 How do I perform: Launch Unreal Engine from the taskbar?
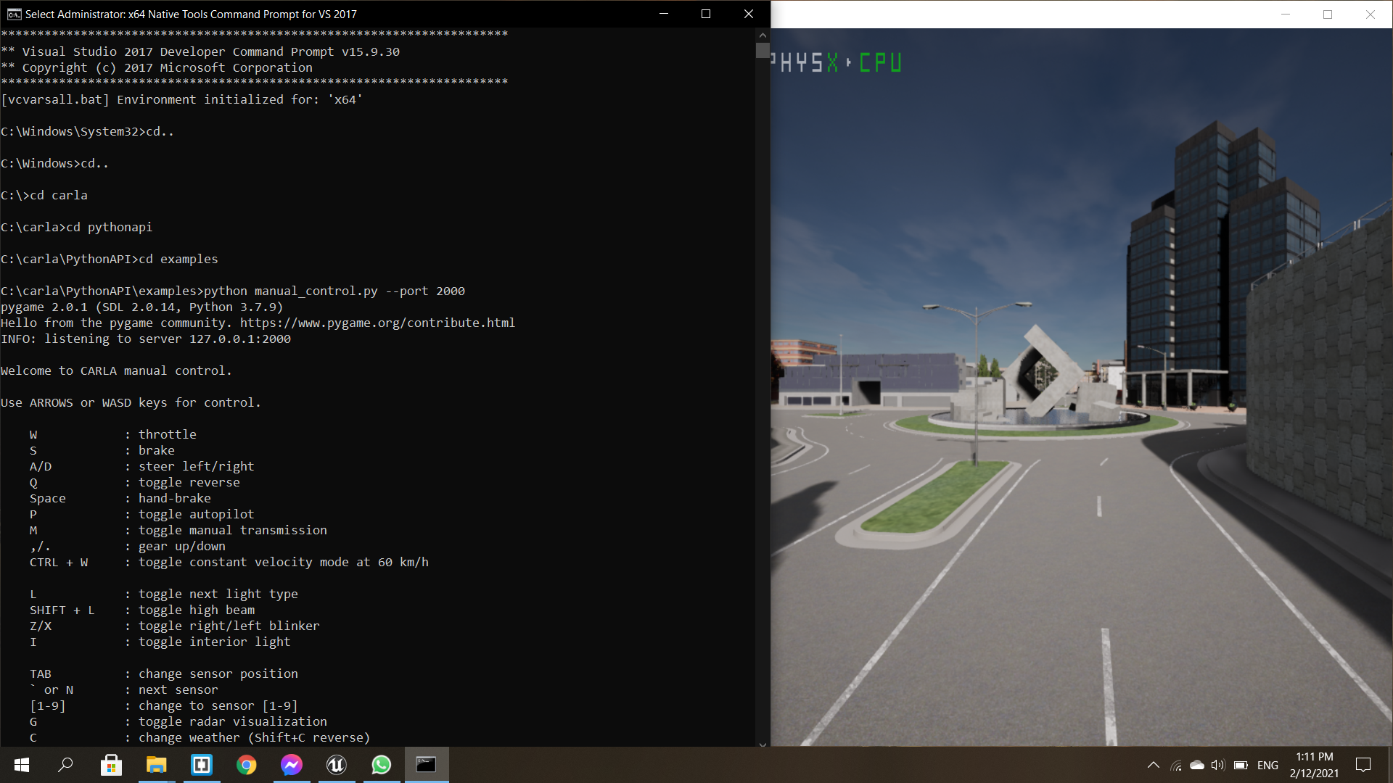[336, 765]
